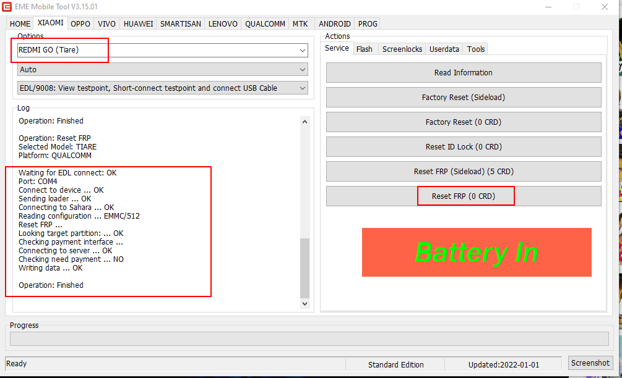Open the ANDROID tab
This screenshot has height=378, width=622.
point(334,23)
